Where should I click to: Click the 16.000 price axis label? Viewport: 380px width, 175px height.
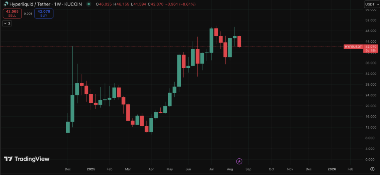click(371, 116)
